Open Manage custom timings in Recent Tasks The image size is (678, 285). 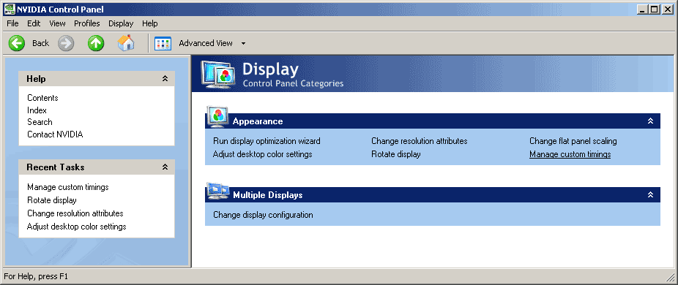coord(68,187)
